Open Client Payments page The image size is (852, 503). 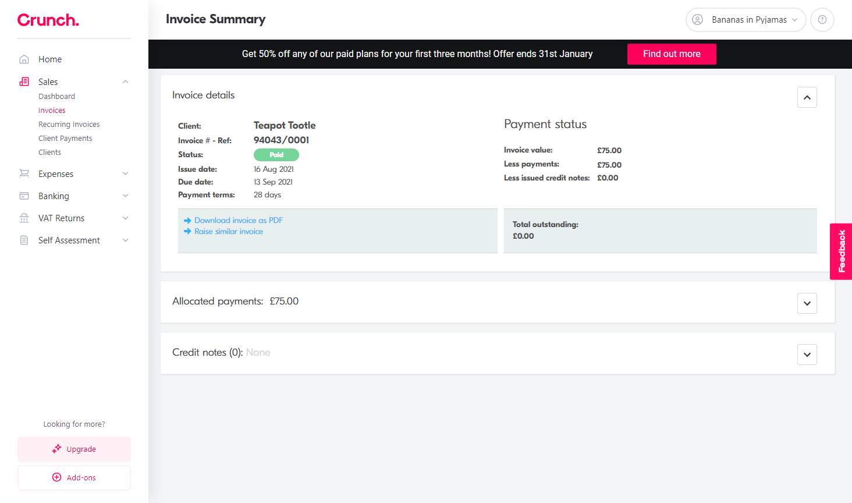pos(65,139)
